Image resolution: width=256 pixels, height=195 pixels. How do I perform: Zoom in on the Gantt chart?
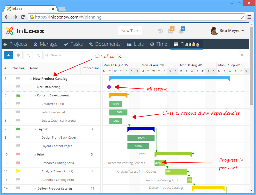[x=28, y=55]
